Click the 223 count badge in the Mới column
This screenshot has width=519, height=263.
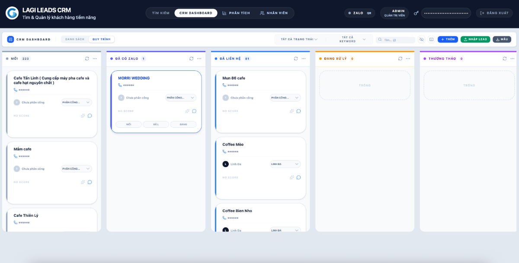coord(26,59)
